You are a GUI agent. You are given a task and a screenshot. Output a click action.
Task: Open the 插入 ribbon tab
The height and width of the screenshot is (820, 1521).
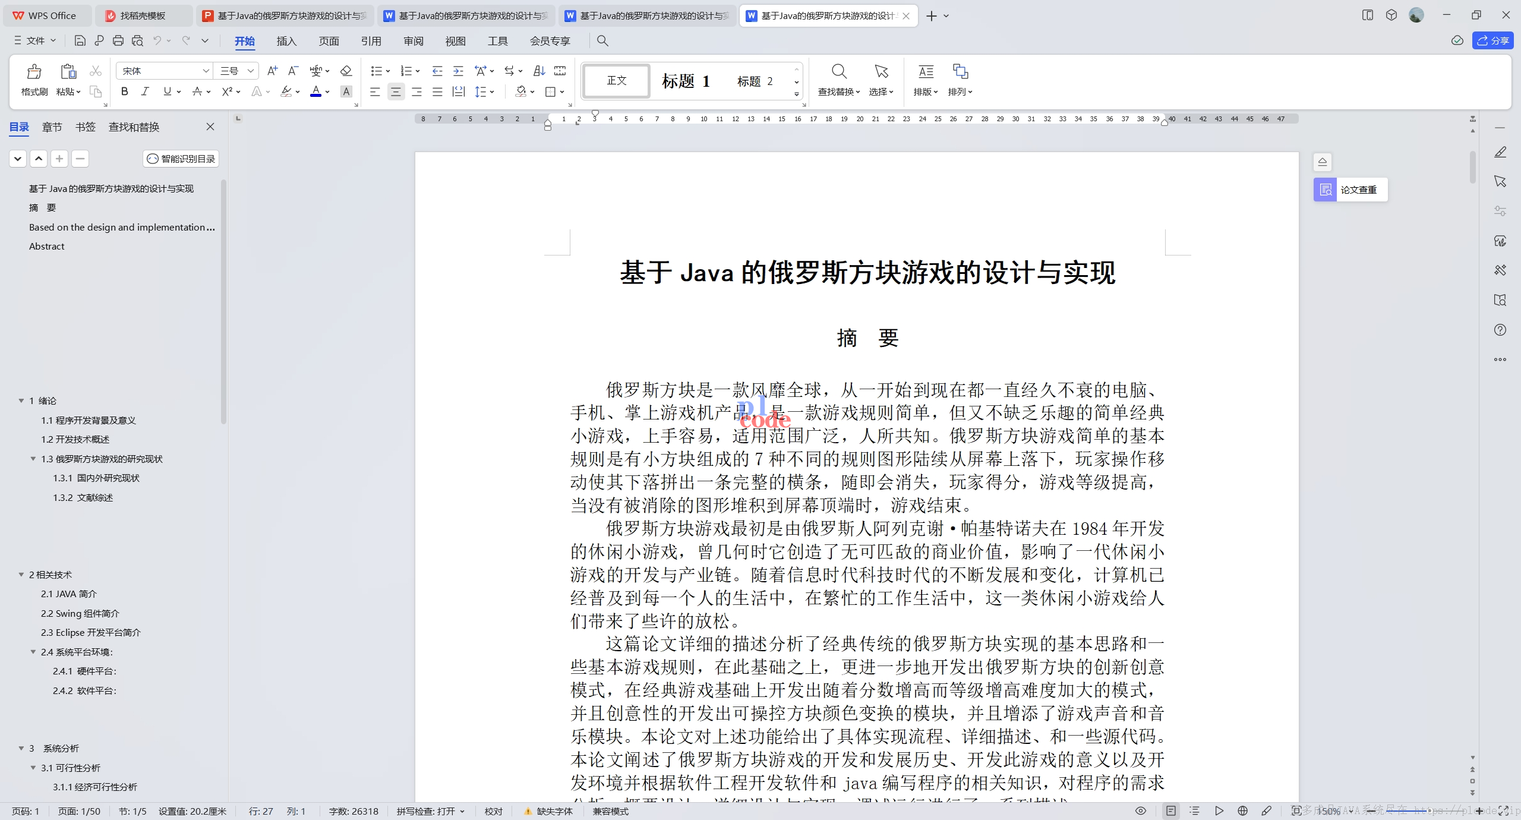pos(286,41)
